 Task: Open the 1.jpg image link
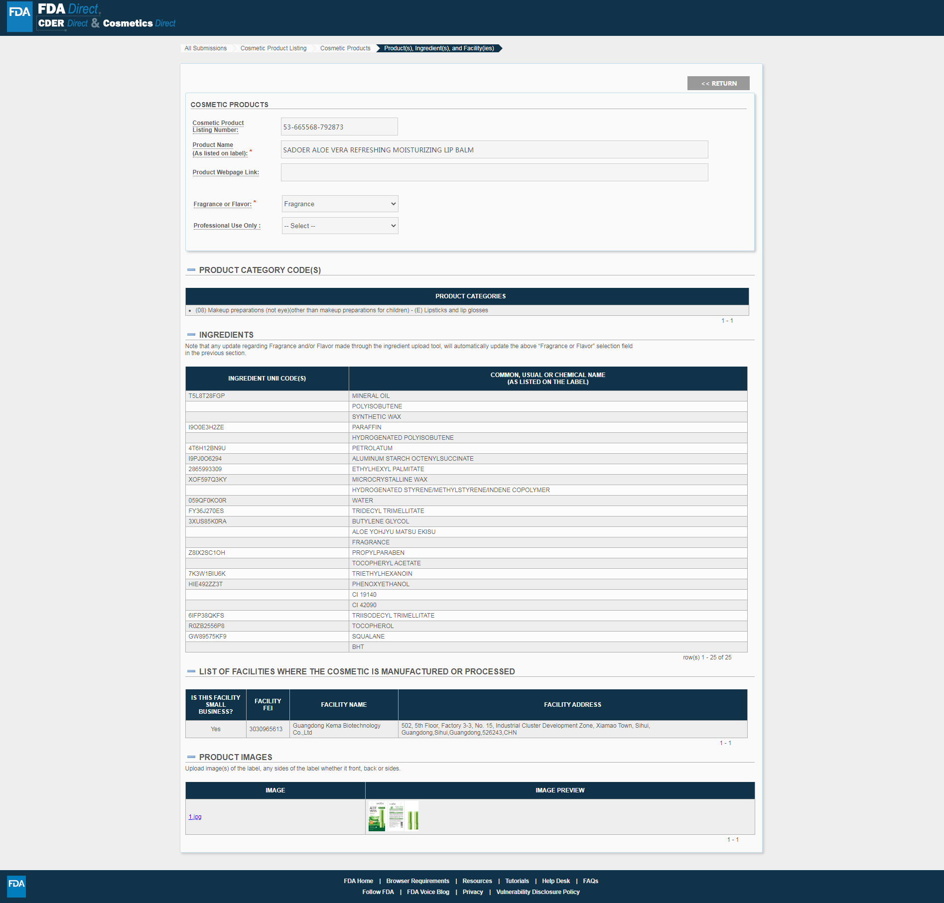pyautogui.click(x=195, y=817)
